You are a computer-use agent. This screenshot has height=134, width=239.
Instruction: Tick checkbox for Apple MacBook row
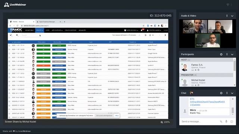coord(9,61)
